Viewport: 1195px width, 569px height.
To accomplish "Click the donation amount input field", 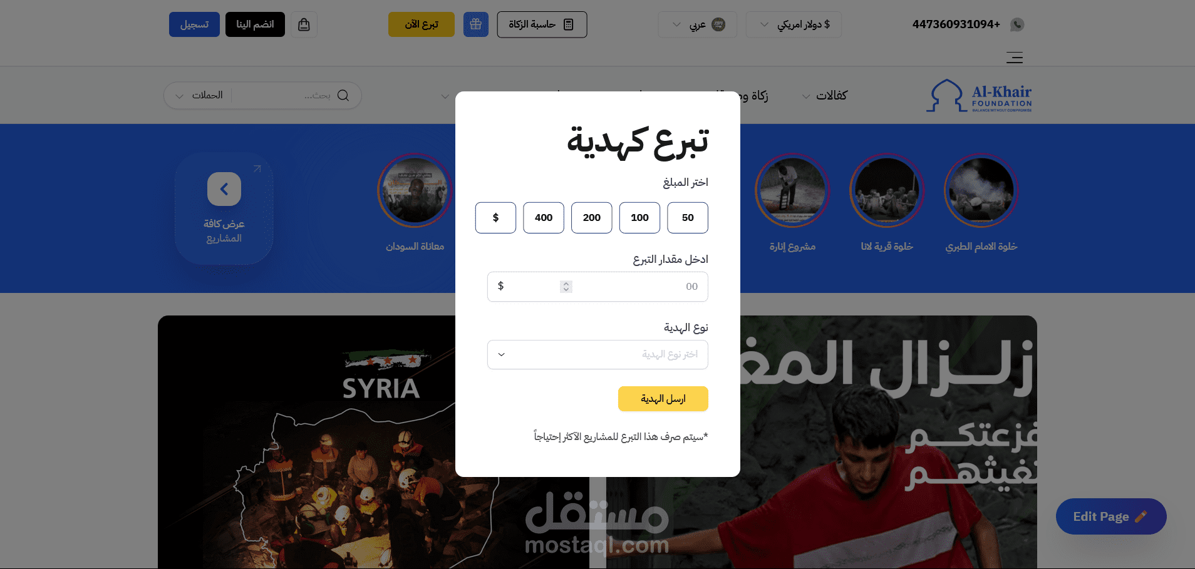I will tap(597, 287).
